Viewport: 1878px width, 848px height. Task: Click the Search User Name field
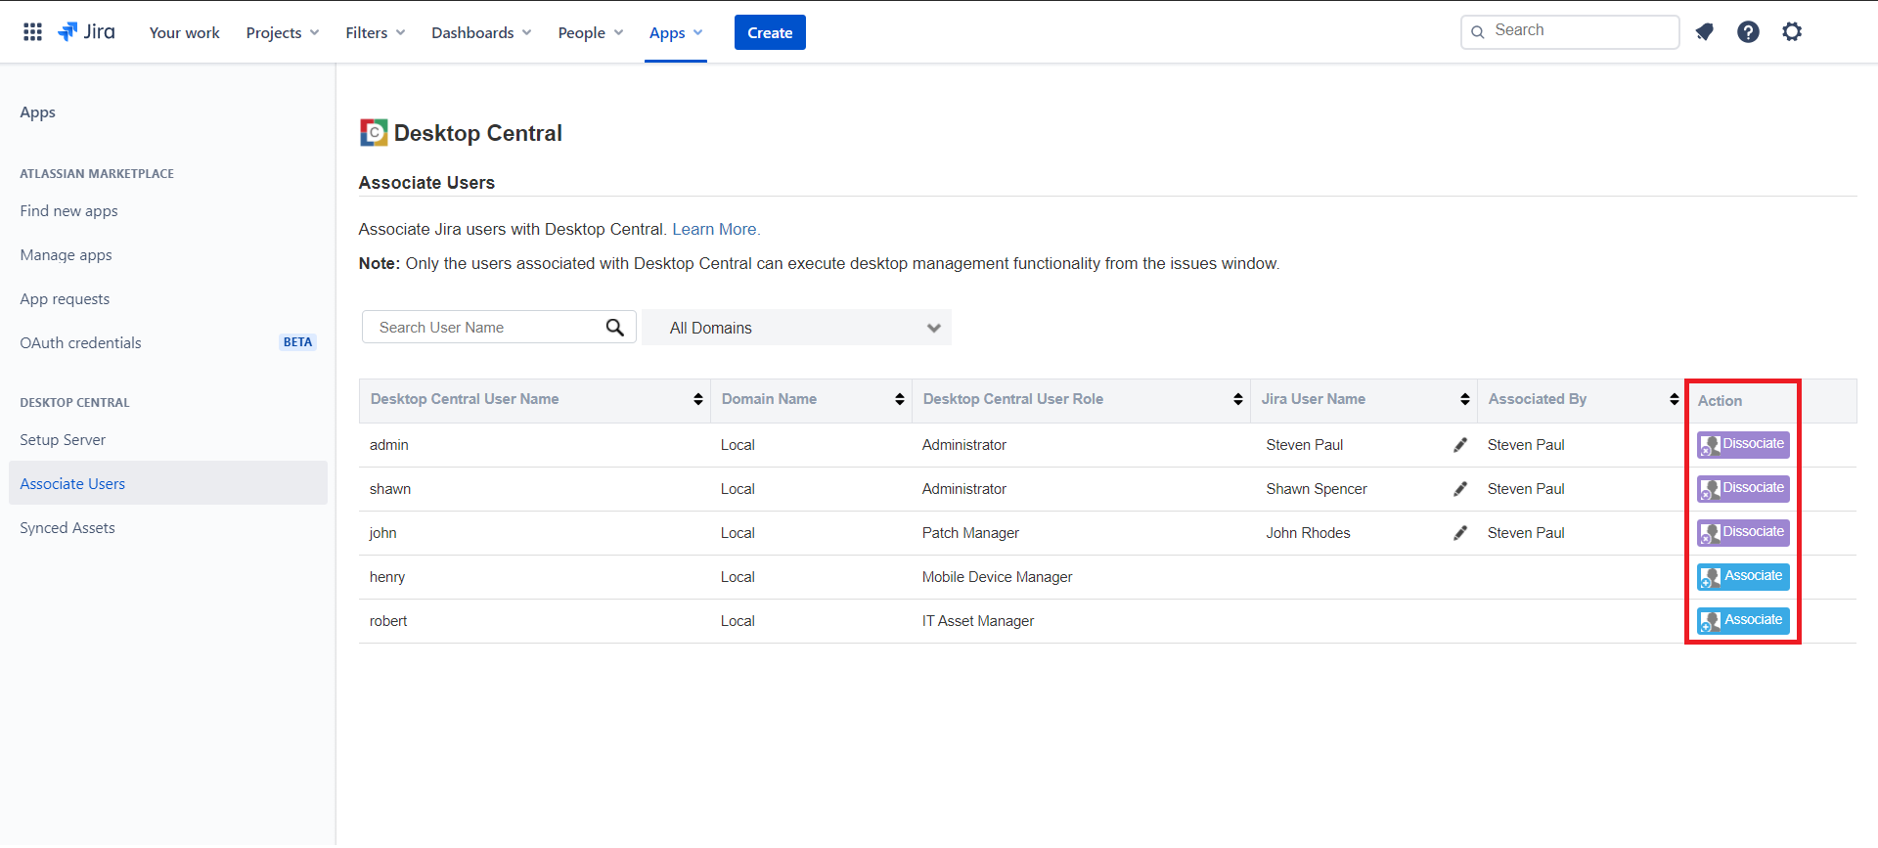[484, 328]
